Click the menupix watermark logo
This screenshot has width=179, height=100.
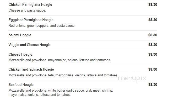click(132, 79)
